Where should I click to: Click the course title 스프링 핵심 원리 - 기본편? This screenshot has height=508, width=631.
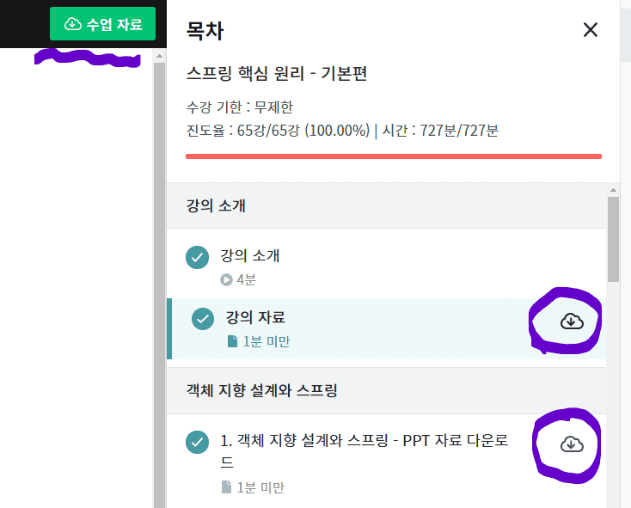point(277,74)
